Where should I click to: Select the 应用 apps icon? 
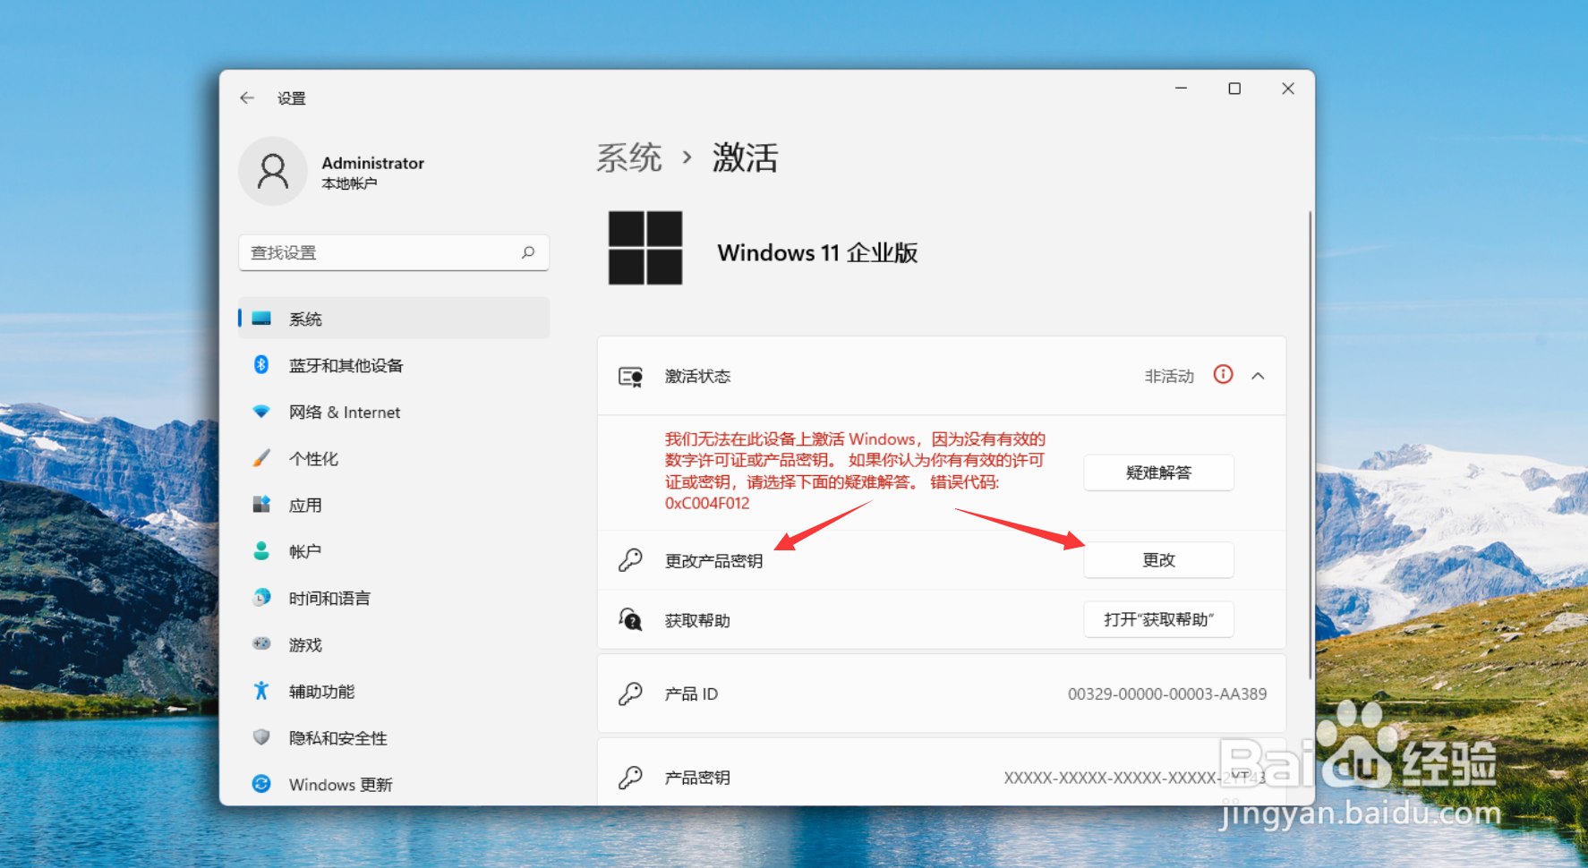(x=261, y=505)
